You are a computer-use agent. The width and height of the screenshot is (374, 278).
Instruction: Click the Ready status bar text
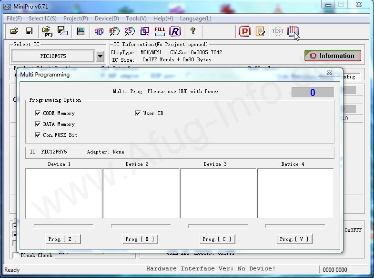pos(12,270)
